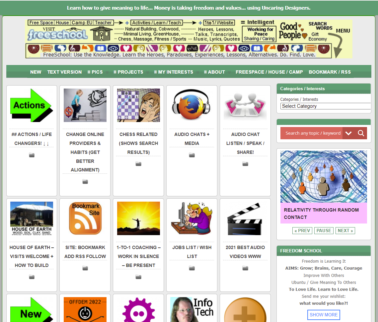Click the search magnifying glass icon

click(361, 133)
